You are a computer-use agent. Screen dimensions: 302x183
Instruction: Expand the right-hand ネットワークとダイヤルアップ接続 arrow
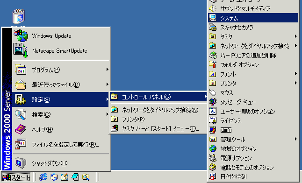click(x=295, y=46)
